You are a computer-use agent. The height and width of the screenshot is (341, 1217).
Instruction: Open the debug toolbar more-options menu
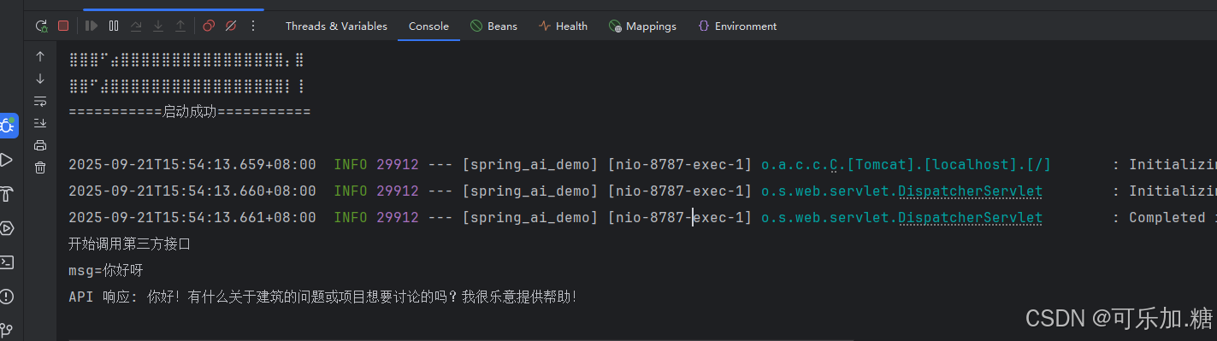coord(253,26)
